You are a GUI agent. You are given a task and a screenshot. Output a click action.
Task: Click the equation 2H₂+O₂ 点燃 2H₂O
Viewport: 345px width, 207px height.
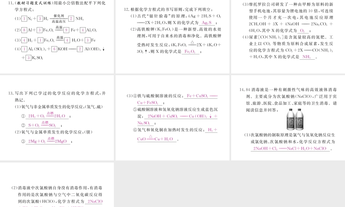47,115
